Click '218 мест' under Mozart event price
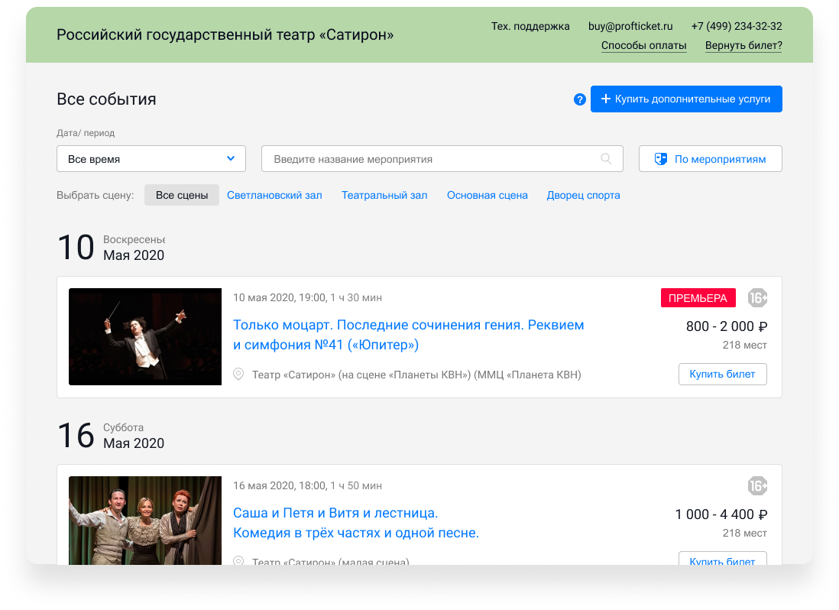The height and width of the screenshot is (610, 839). click(x=744, y=346)
